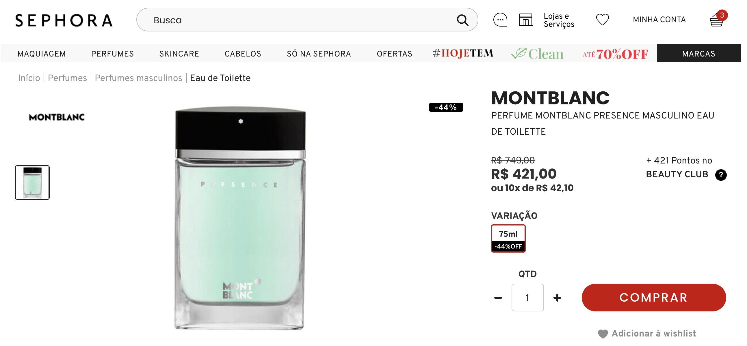Screen dimensions: 747x346
Task: Open the wishlist heart icon in header
Action: tap(602, 20)
